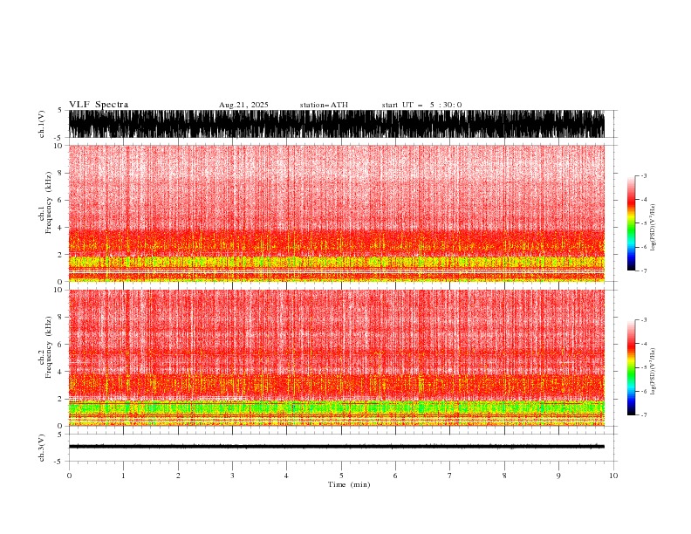Click inside the ch.1 frequency spectrogram
691x534 pixels.
tap(337, 213)
